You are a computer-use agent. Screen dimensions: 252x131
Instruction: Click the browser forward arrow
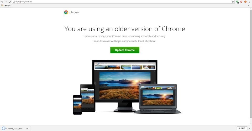pyautogui.click(x=6, y=2)
